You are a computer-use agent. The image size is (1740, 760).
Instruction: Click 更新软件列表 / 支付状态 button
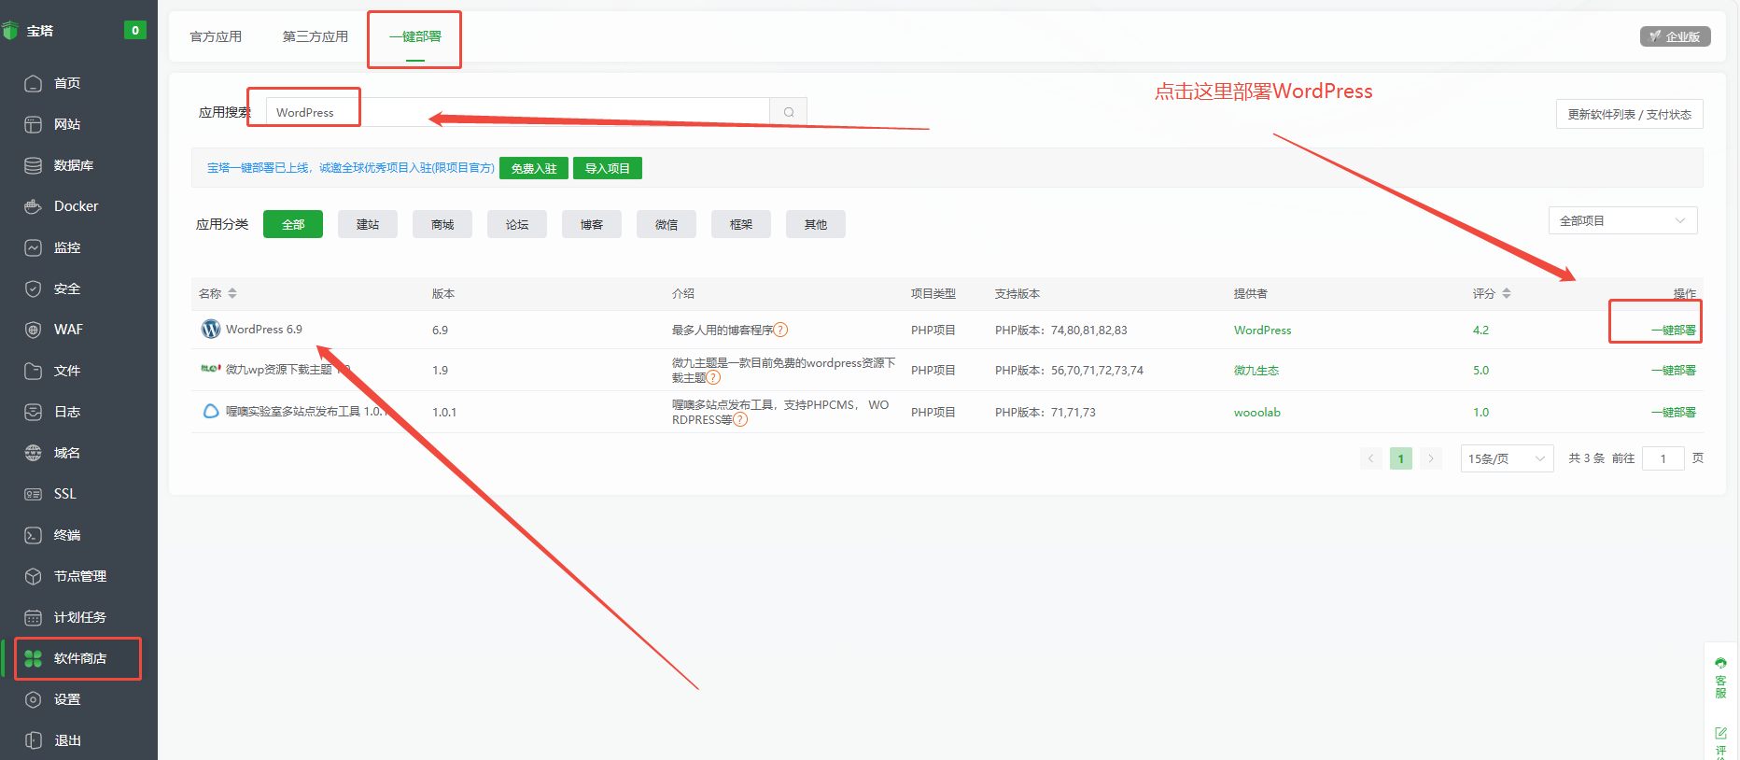click(1630, 114)
